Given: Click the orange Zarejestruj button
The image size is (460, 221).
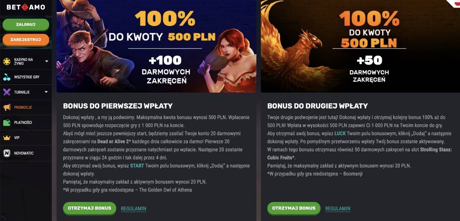Looking at the screenshot, I should coord(26,39).
